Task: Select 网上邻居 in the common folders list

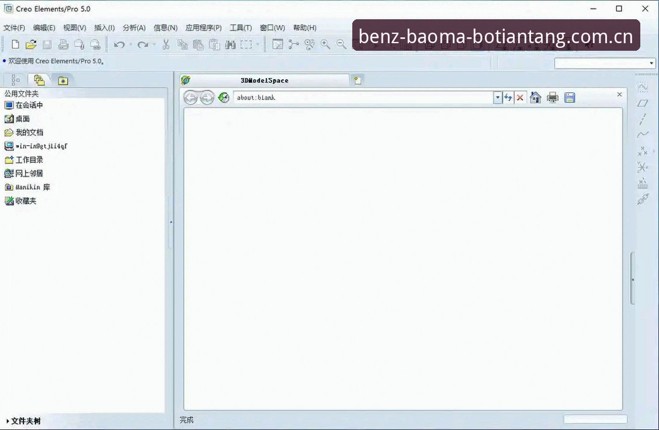Action: [23, 173]
